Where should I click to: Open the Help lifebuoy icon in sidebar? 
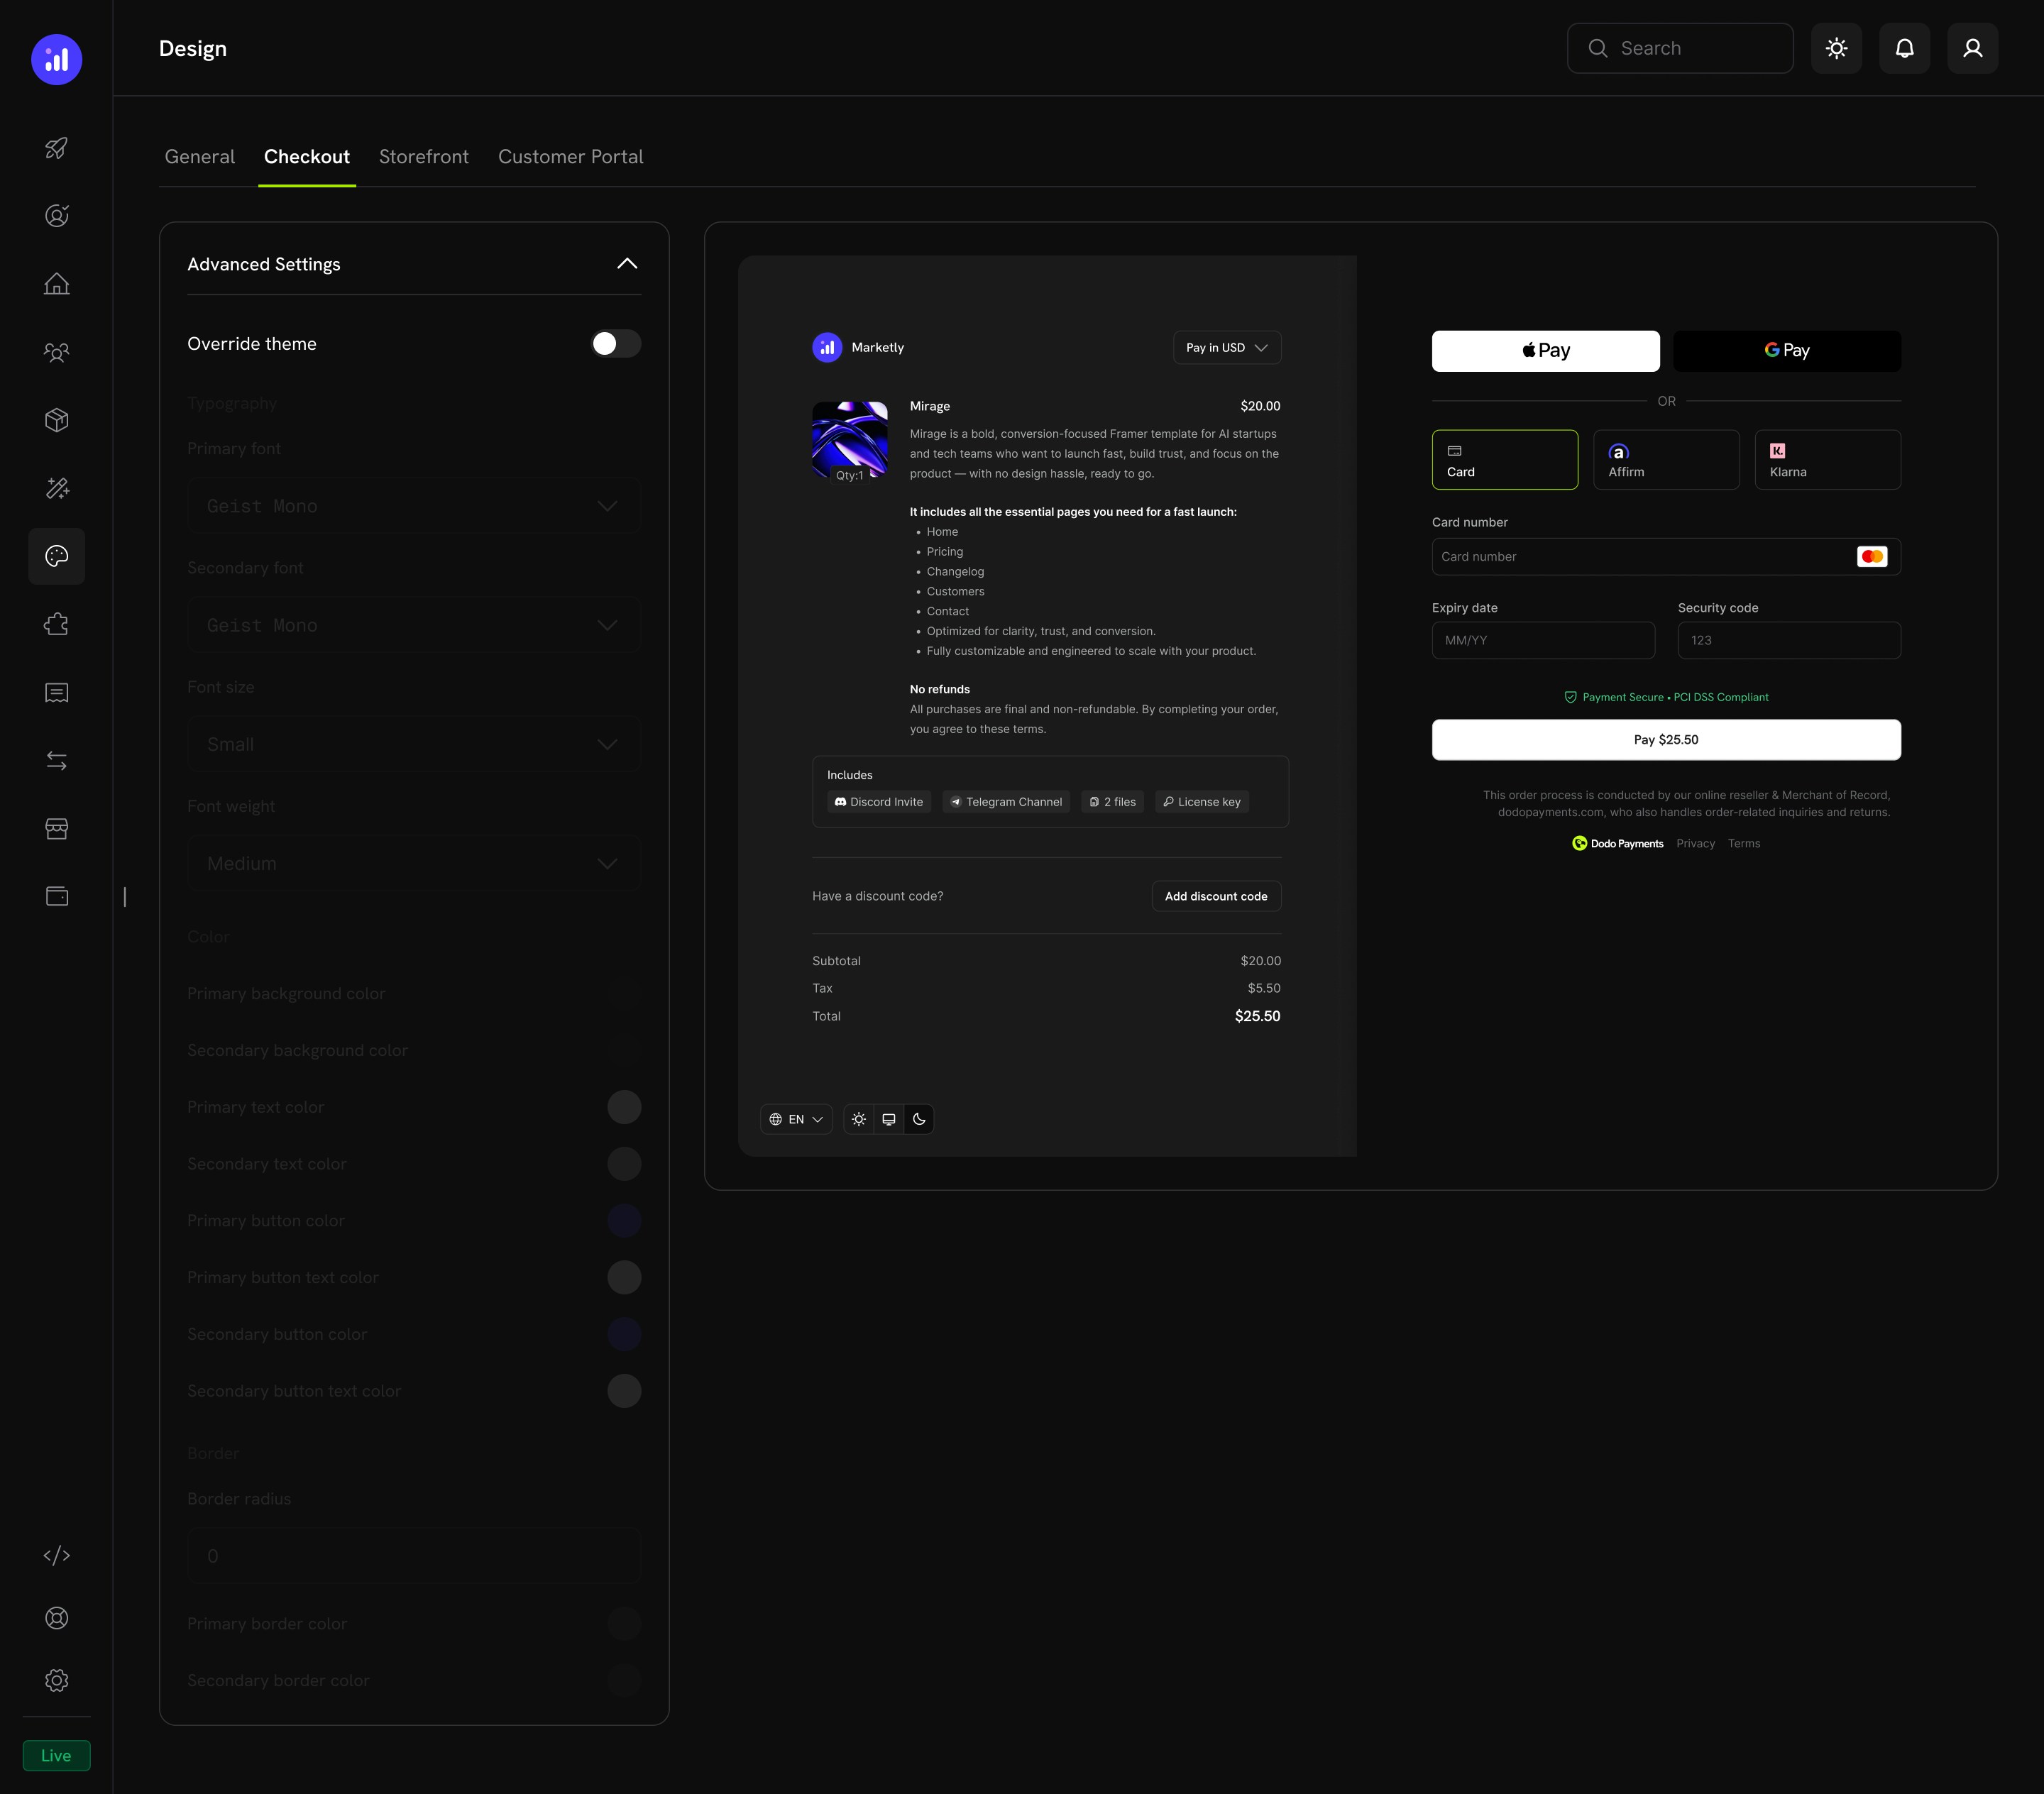[56, 1618]
